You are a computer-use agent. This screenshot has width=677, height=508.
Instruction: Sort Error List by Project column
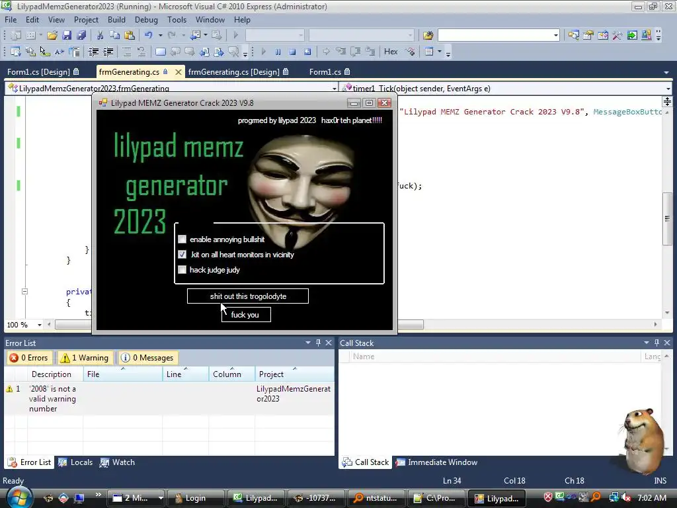tap(294, 374)
